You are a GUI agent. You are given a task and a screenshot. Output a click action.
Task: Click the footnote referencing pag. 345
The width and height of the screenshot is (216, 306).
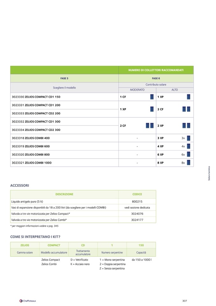click(34, 226)
